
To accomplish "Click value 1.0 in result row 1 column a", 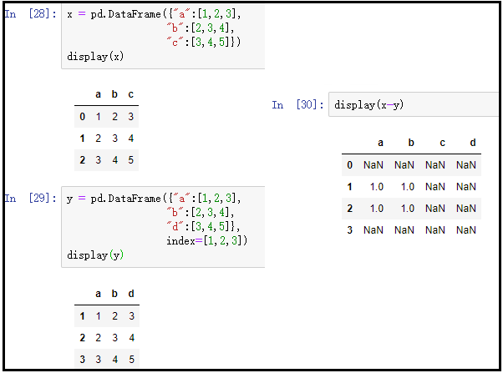I will pos(377,187).
